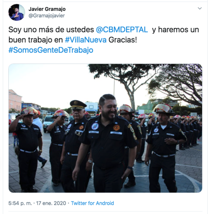Click the Twitter for Android source link
Screen dimensions: 208x214
[92, 203]
